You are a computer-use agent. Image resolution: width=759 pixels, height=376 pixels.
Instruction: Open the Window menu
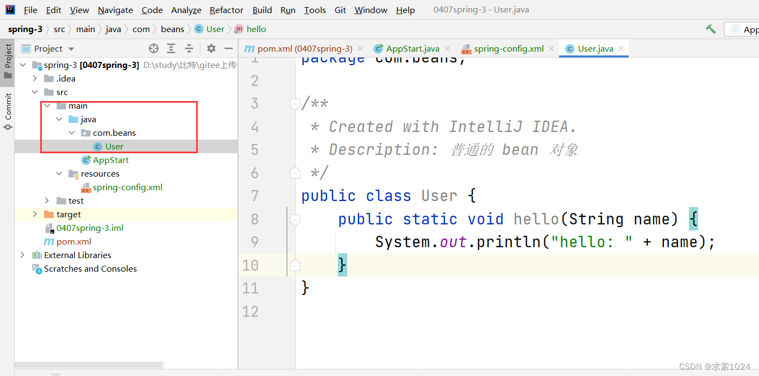coord(371,10)
